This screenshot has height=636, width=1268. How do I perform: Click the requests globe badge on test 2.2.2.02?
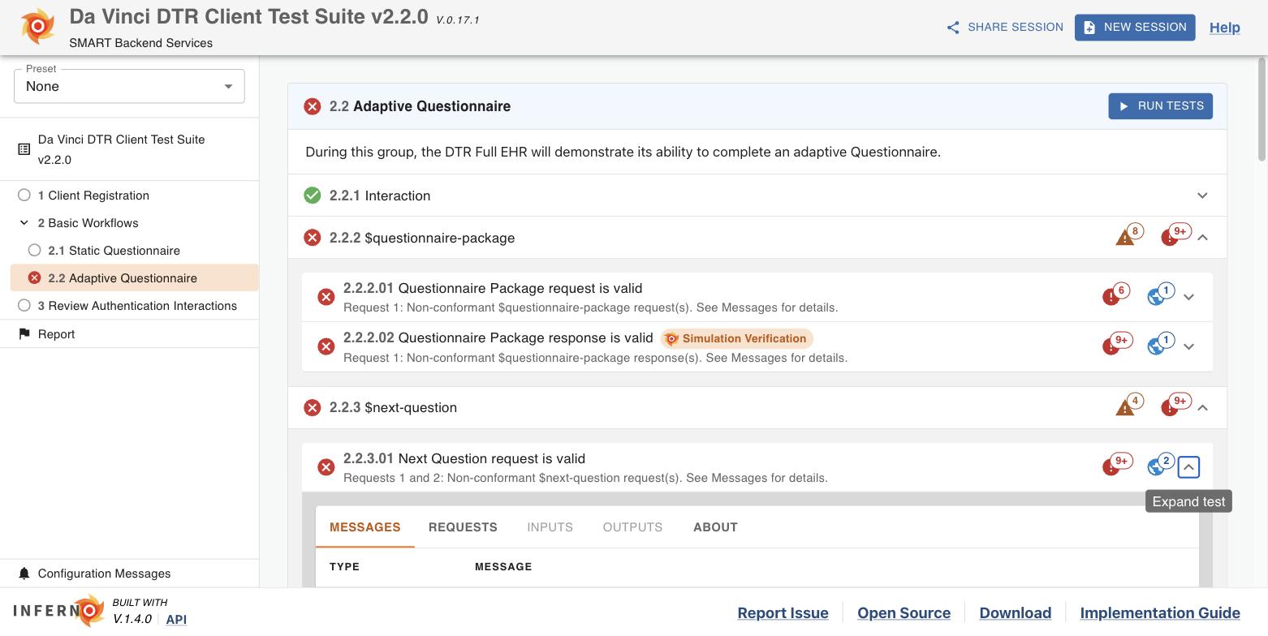coord(1161,343)
